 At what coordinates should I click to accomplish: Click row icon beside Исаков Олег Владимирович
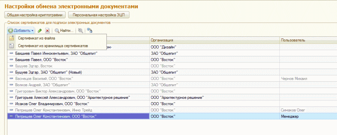pos(11,104)
